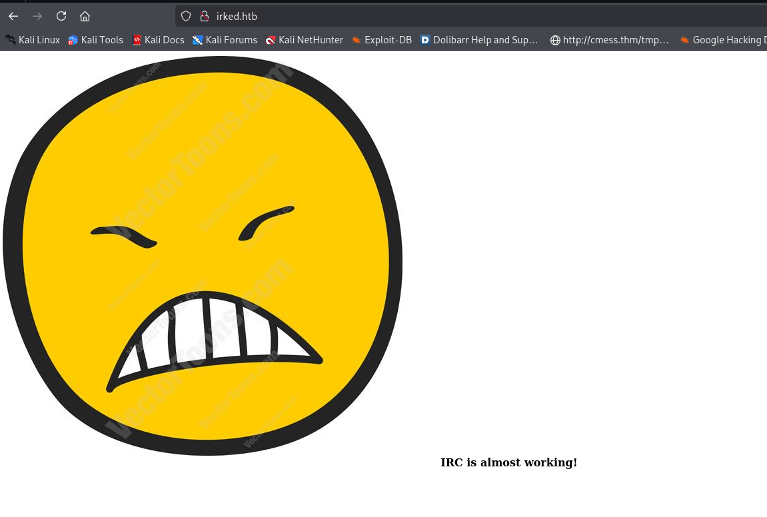Open the http://cmess.thm/tmp bookmark

click(x=610, y=40)
